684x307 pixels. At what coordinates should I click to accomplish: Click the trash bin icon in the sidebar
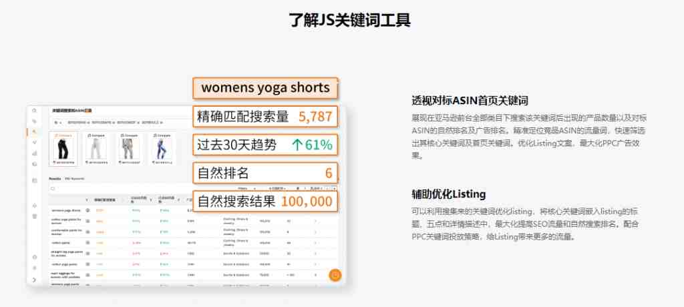coord(35,216)
